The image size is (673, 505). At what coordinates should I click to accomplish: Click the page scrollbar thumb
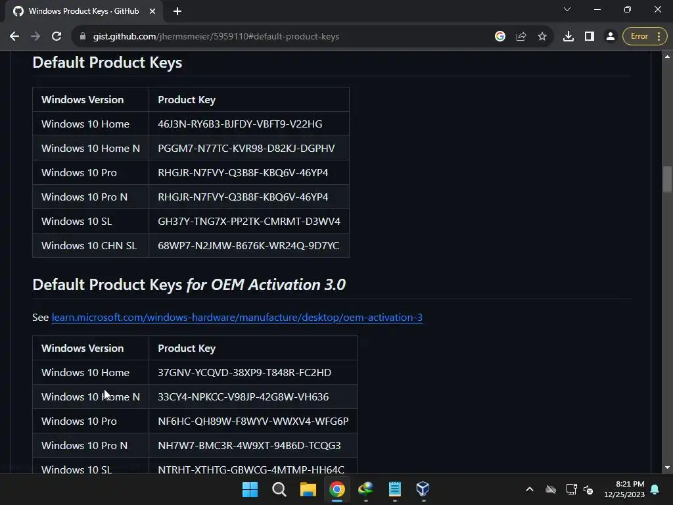coord(667,179)
